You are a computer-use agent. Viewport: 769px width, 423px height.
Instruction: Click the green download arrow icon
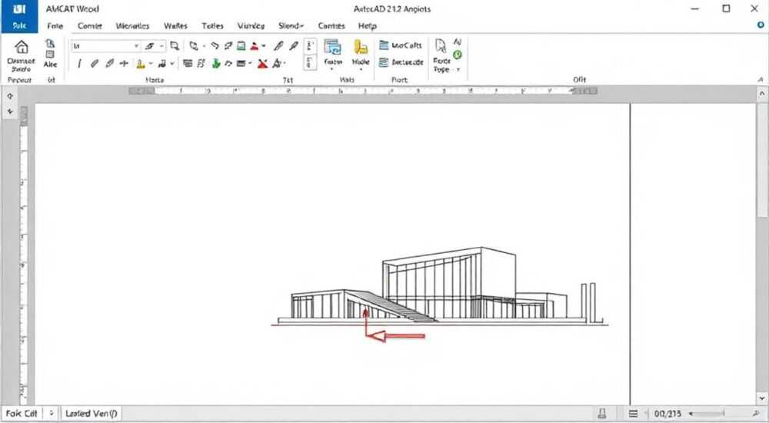point(216,63)
